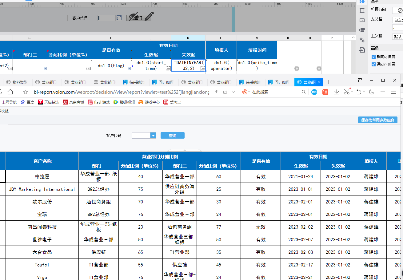
Task: Go to browser home page icon
Action: point(10,92)
